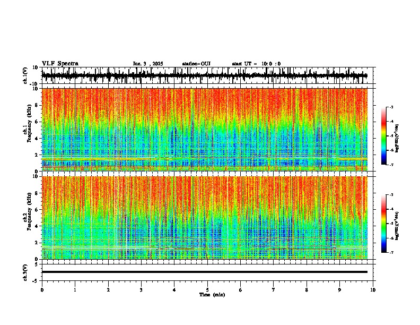420x325 pixels.
Task: Click time axis tick label "5" at the bottom
Action: pyautogui.click(x=207, y=290)
